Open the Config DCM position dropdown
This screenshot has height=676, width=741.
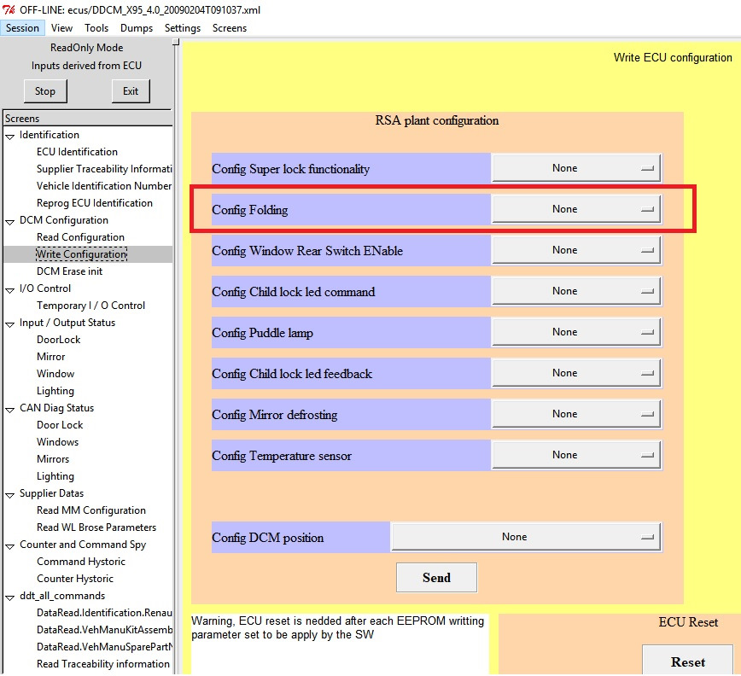pos(526,537)
